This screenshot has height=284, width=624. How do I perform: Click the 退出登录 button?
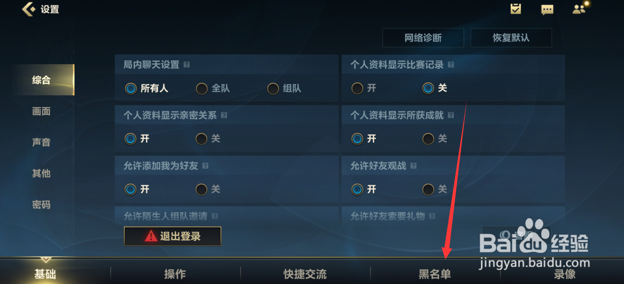173,236
